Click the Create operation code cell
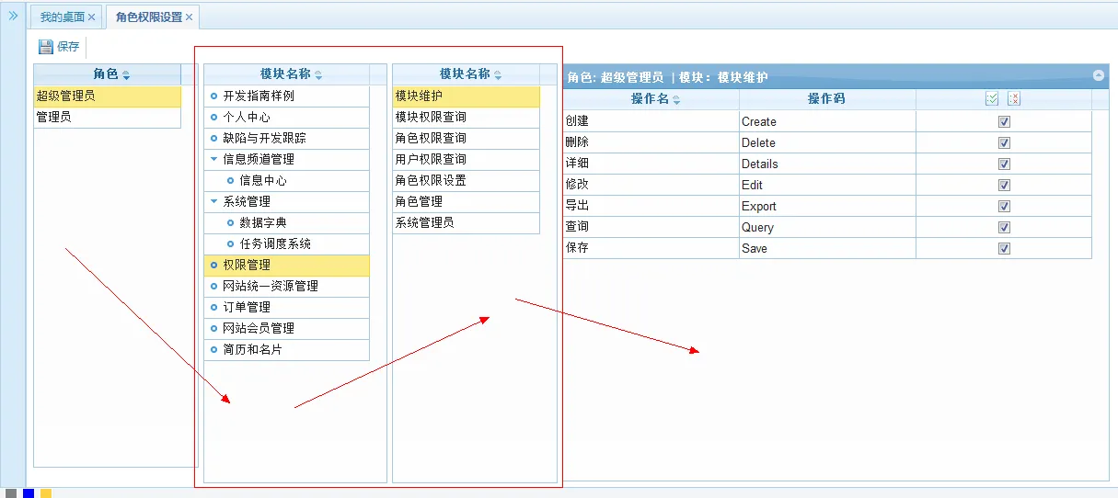 coord(827,121)
